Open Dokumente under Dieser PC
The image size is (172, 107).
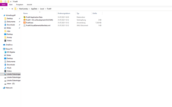click(x=11, y=62)
